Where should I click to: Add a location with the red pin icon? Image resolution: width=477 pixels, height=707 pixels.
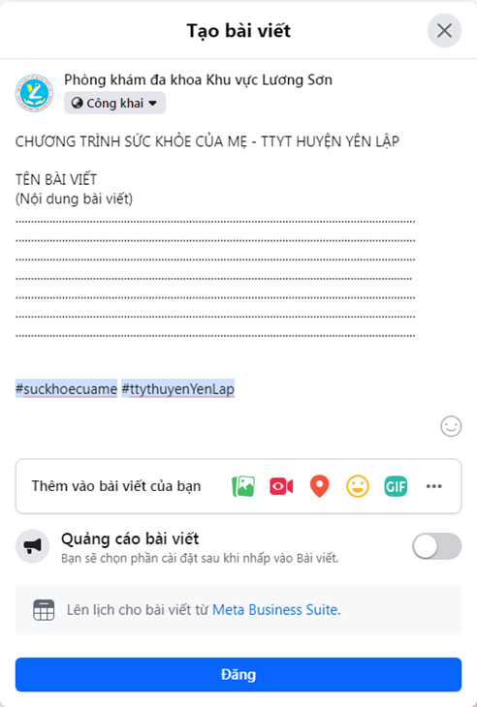click(320, 486)
